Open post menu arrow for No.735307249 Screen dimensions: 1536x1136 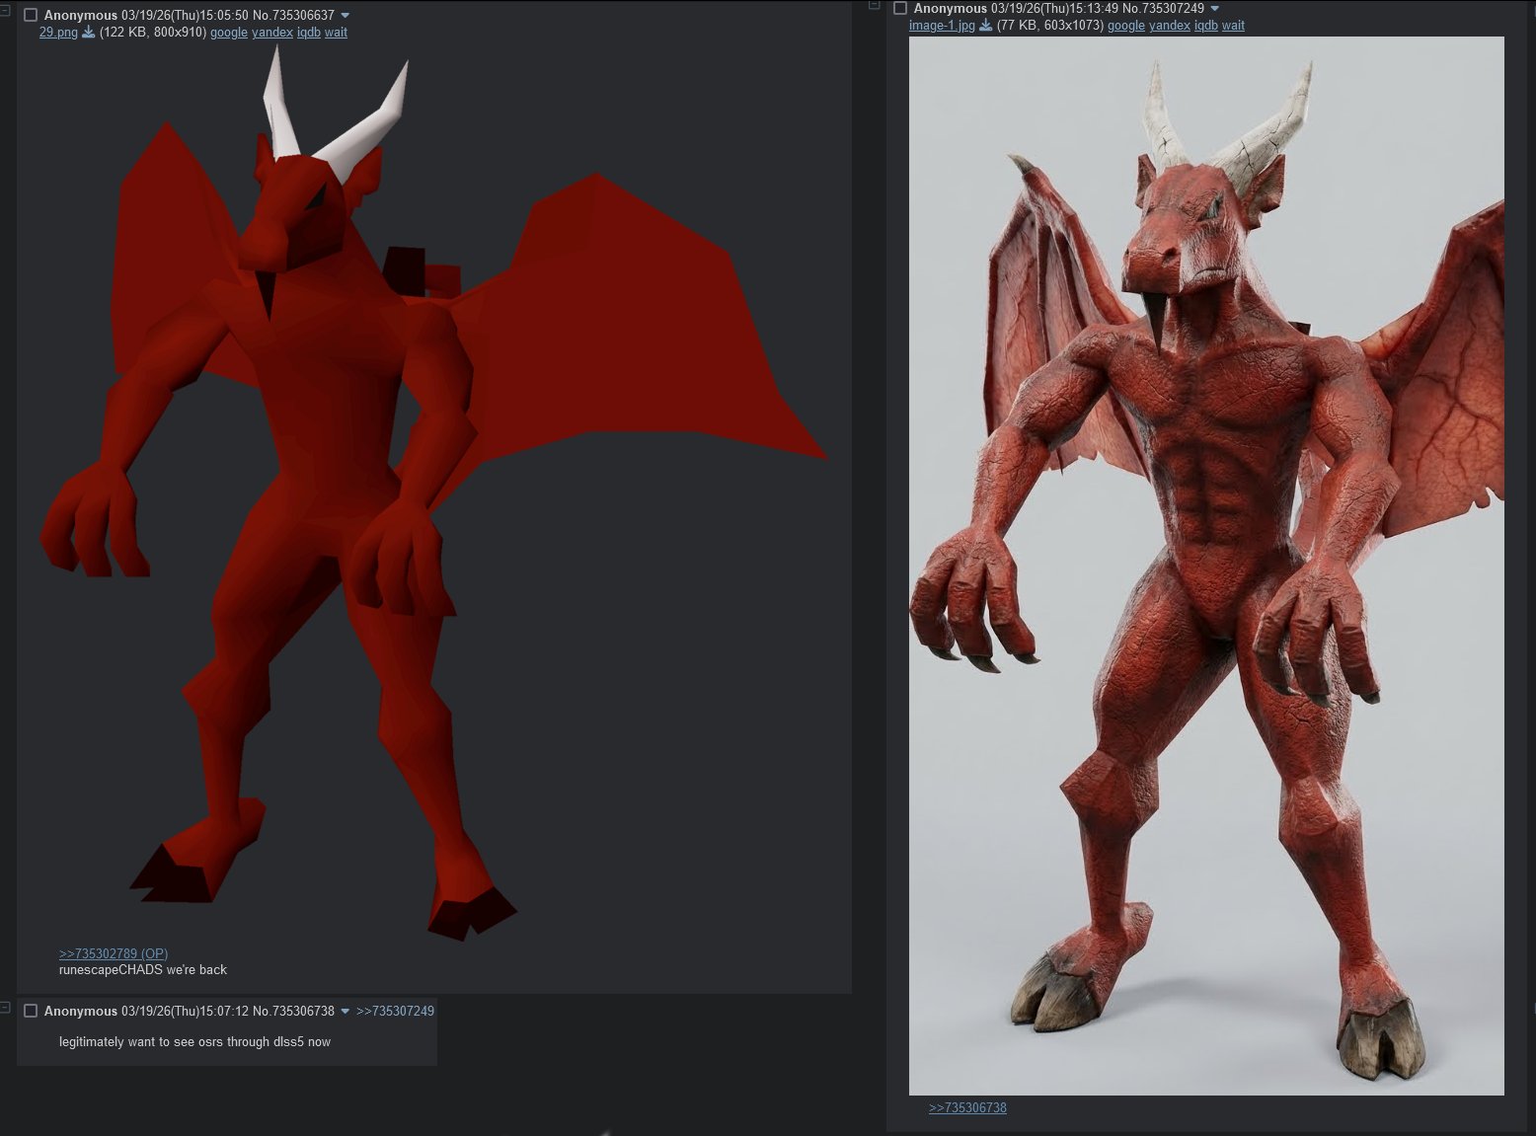(1214, 9)
